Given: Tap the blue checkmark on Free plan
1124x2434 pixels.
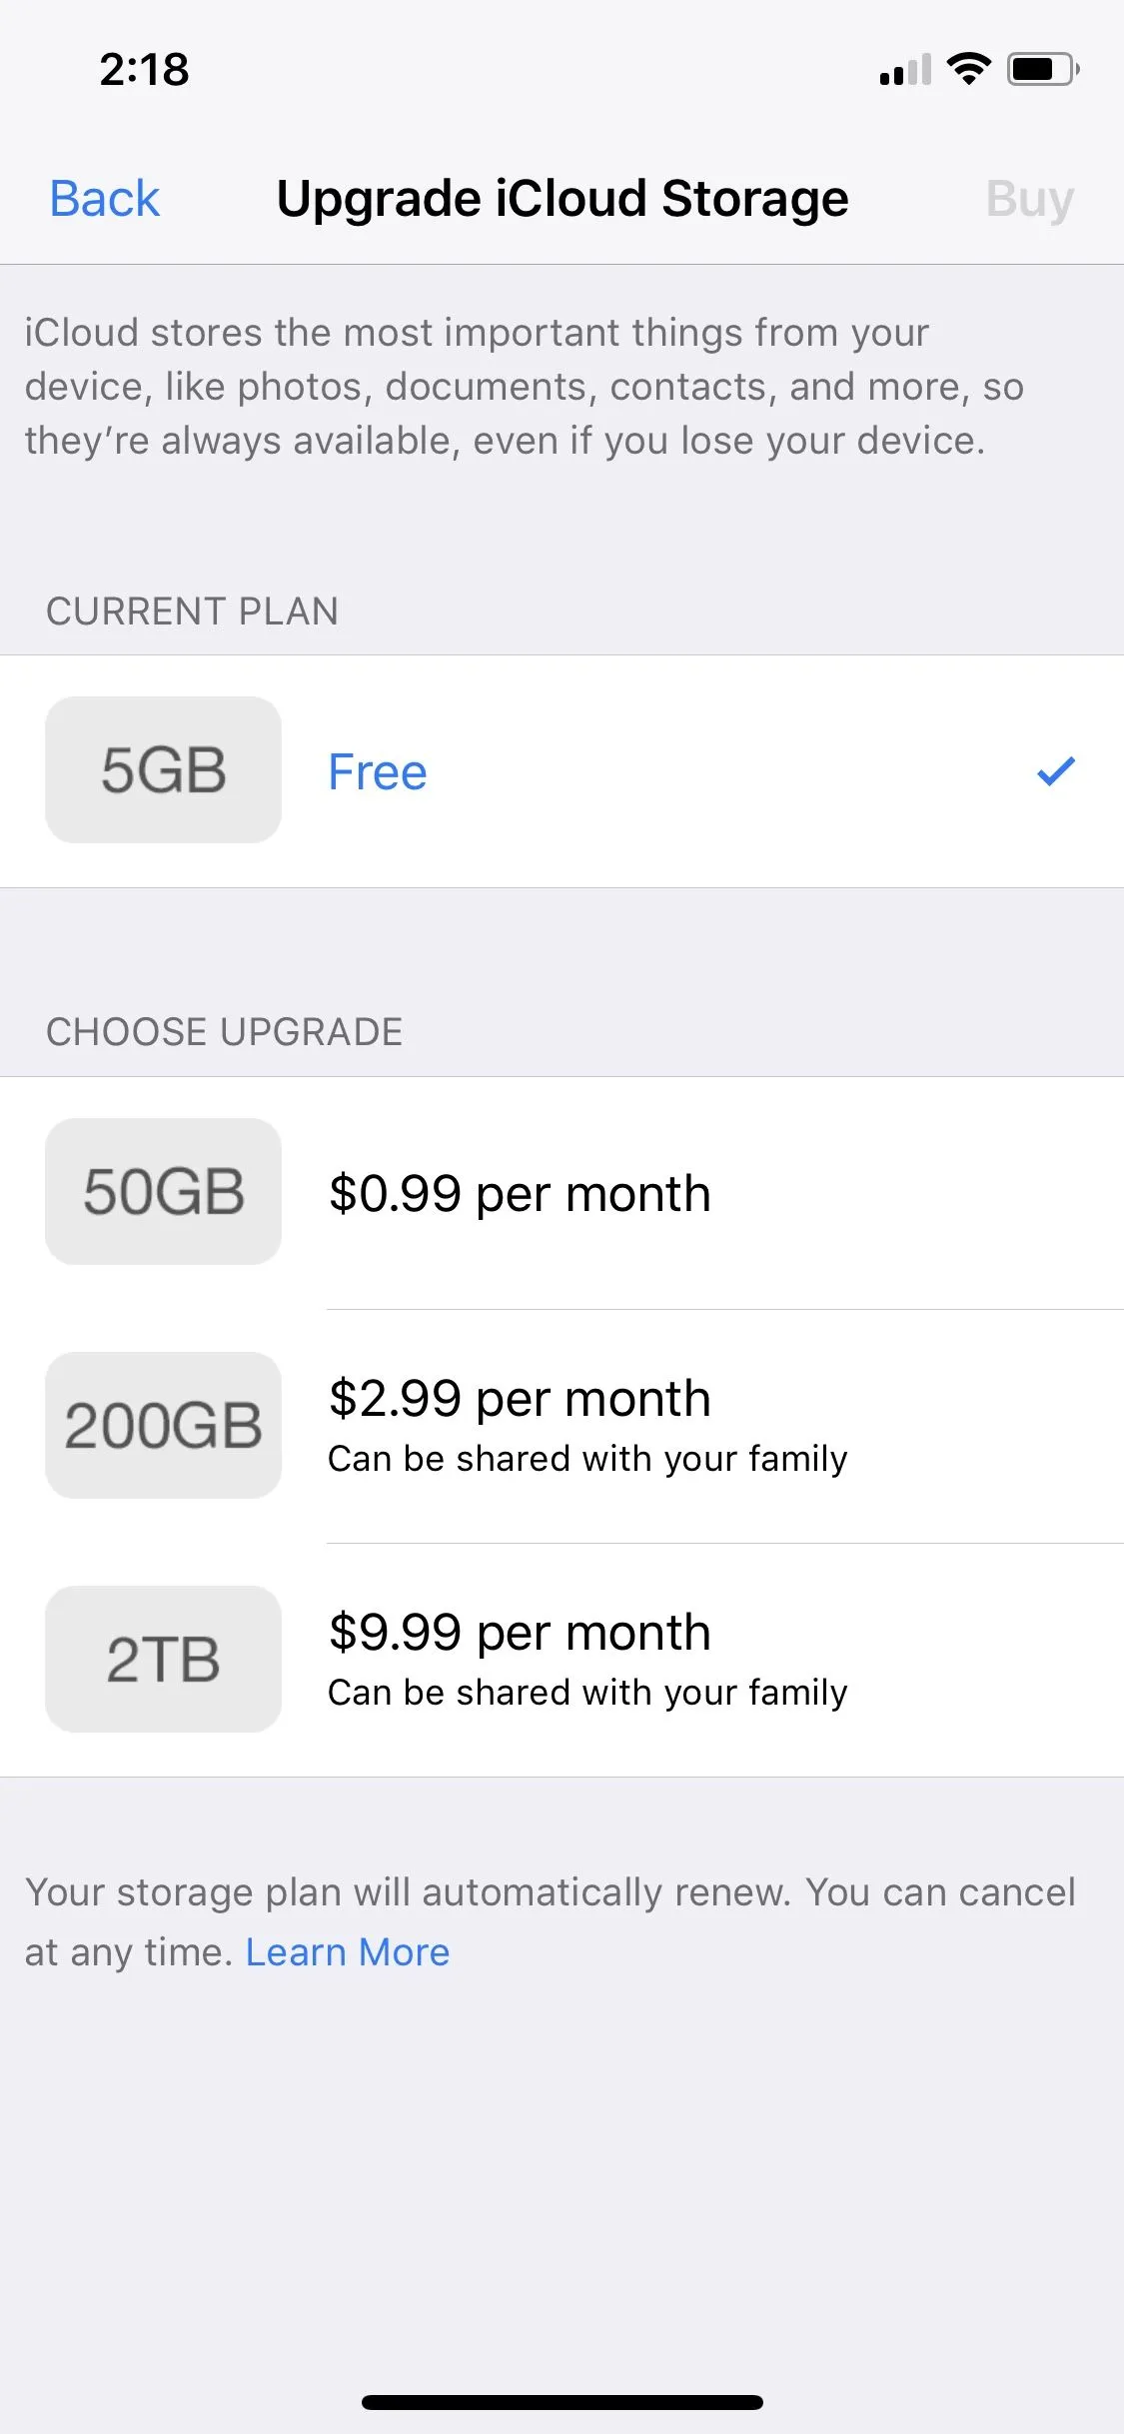Looking at the screenshot, I should tap(1055, 771).
